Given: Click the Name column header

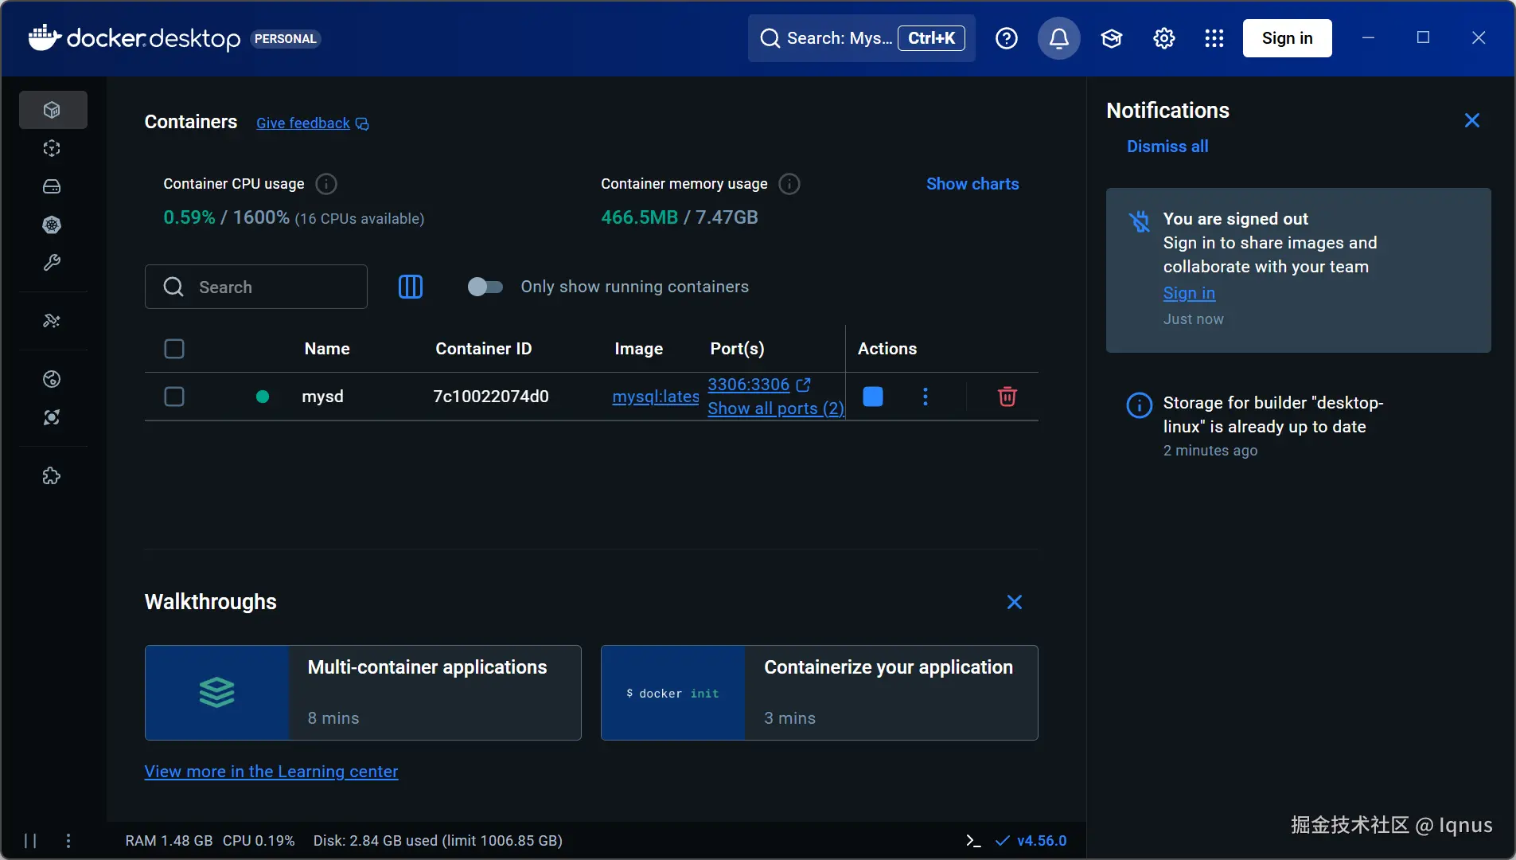Looking at the screenshot, I should click(x=327, y=349).
